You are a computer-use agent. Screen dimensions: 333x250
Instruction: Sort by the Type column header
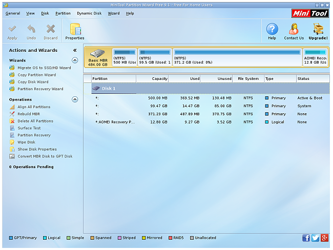point(280,78)
